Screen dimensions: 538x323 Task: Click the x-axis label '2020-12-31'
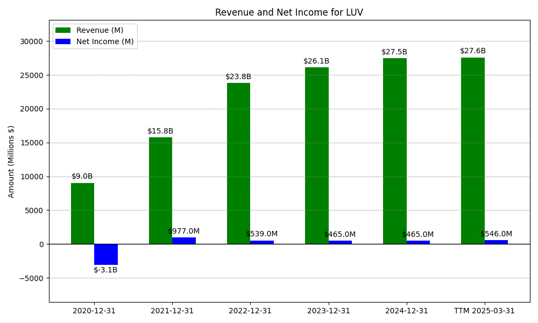tap(94, 311)
